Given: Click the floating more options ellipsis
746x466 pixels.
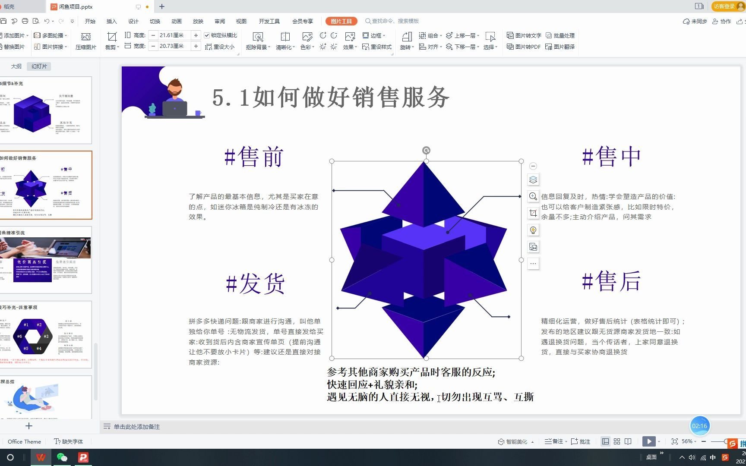Looking at the screenshot, I should click(533, 263).
